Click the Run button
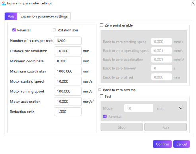Image resolution: width=196 pixels, height=154 pixels. coord(165,127)
